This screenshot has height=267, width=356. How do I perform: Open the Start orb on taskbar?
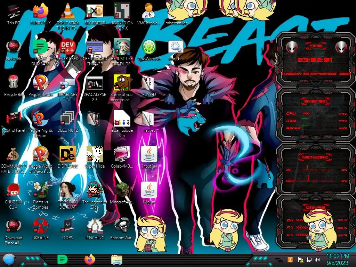9,259
